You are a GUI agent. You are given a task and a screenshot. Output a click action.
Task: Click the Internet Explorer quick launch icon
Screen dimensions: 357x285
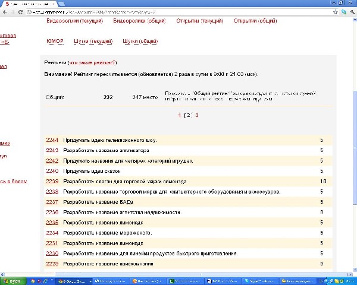pos(45,281)
